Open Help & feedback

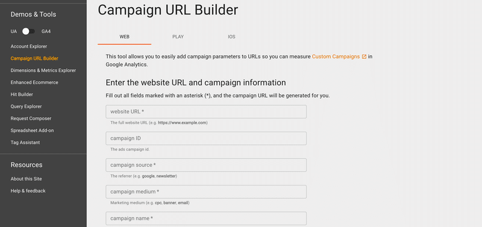point(28,191)
